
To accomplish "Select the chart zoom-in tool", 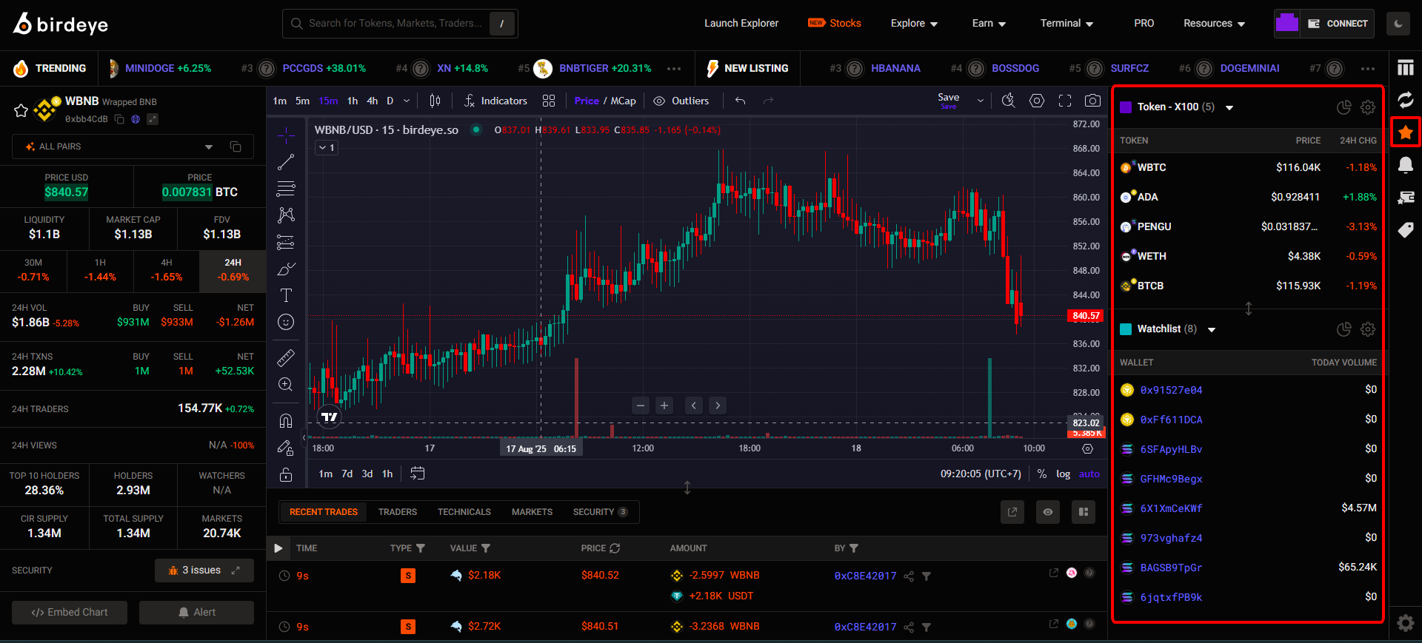I will [286, 385].
